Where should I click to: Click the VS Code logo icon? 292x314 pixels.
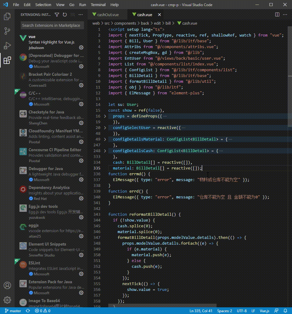tap(5, 5)
